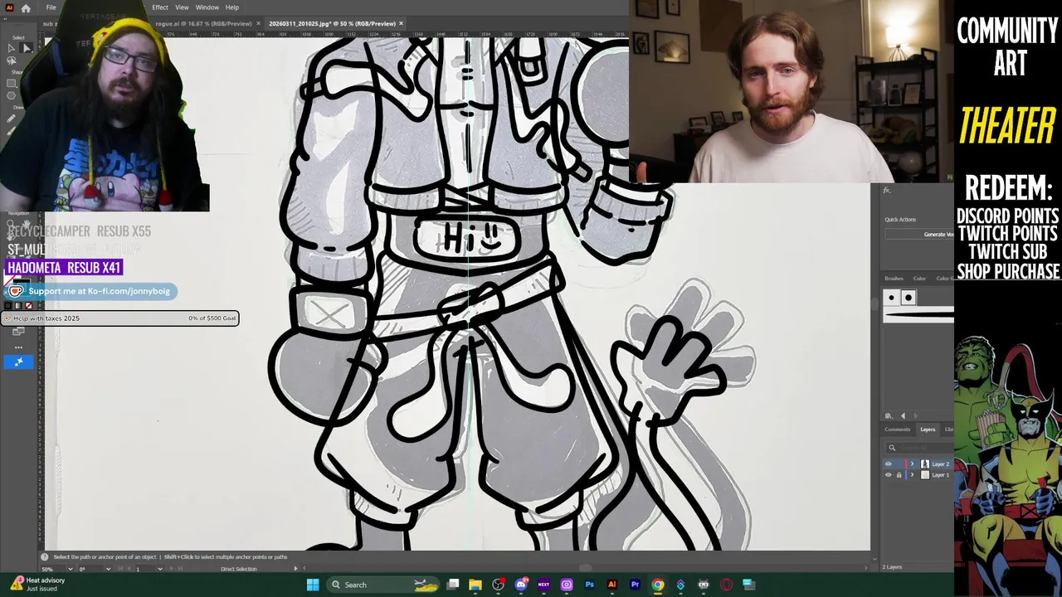Select the smaller round brush preset
Screen dimensions: 1062x597
(x=892, y=298)
